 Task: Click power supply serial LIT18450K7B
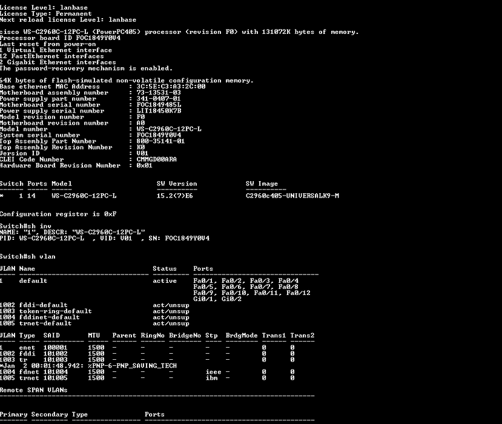[x=159, y=111]
